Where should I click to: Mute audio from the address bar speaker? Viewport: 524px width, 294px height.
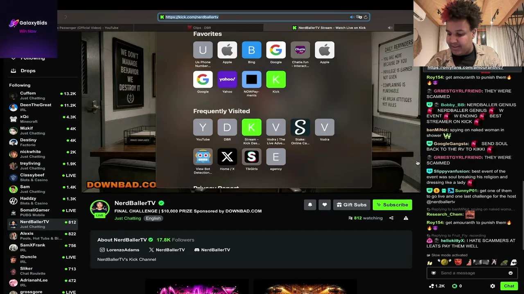(352, 17)
